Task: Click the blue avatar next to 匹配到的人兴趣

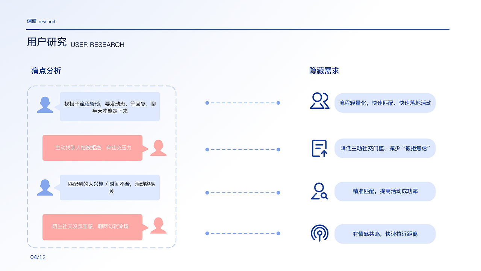Action: [45, 187]
